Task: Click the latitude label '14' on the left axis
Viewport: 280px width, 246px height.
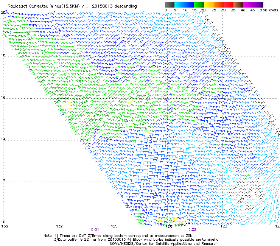Action: [x=3, y=139]
